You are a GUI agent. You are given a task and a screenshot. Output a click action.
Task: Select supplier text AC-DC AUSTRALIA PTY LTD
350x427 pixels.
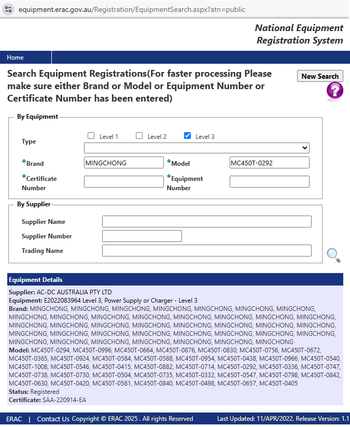pos(74,292)
